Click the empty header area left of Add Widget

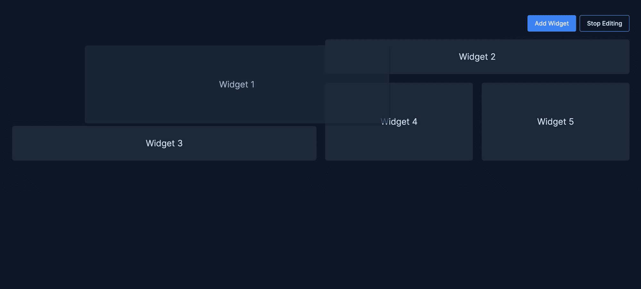click(263, 23)
